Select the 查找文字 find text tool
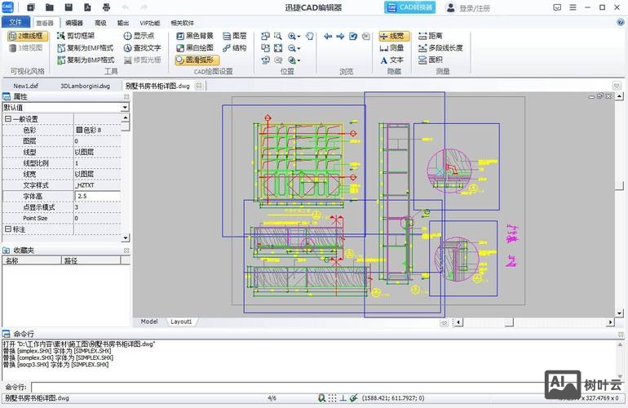The width and height of the screenshot is (628, 408). [141, 48]
